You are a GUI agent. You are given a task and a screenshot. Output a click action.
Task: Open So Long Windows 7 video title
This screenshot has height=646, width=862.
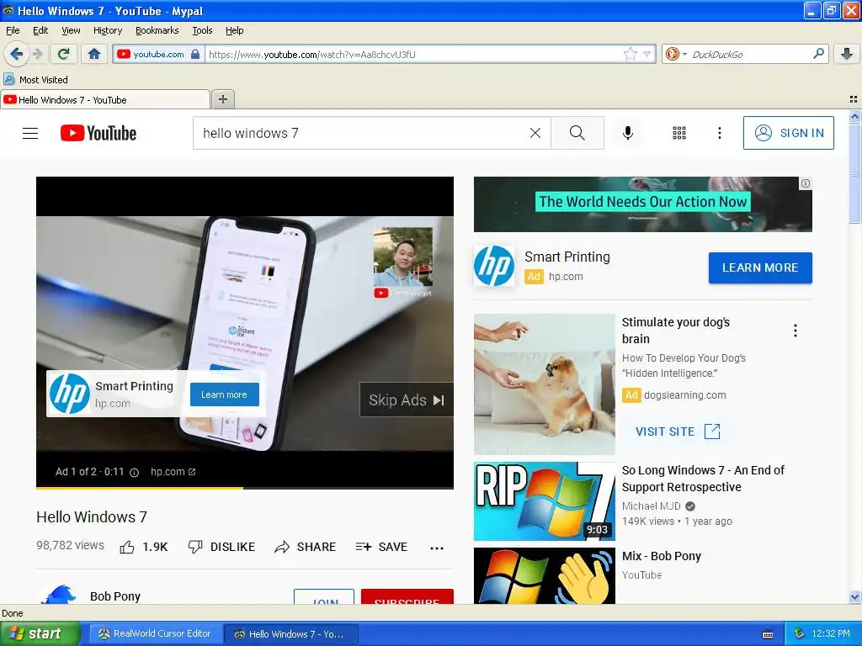(703, 479)
